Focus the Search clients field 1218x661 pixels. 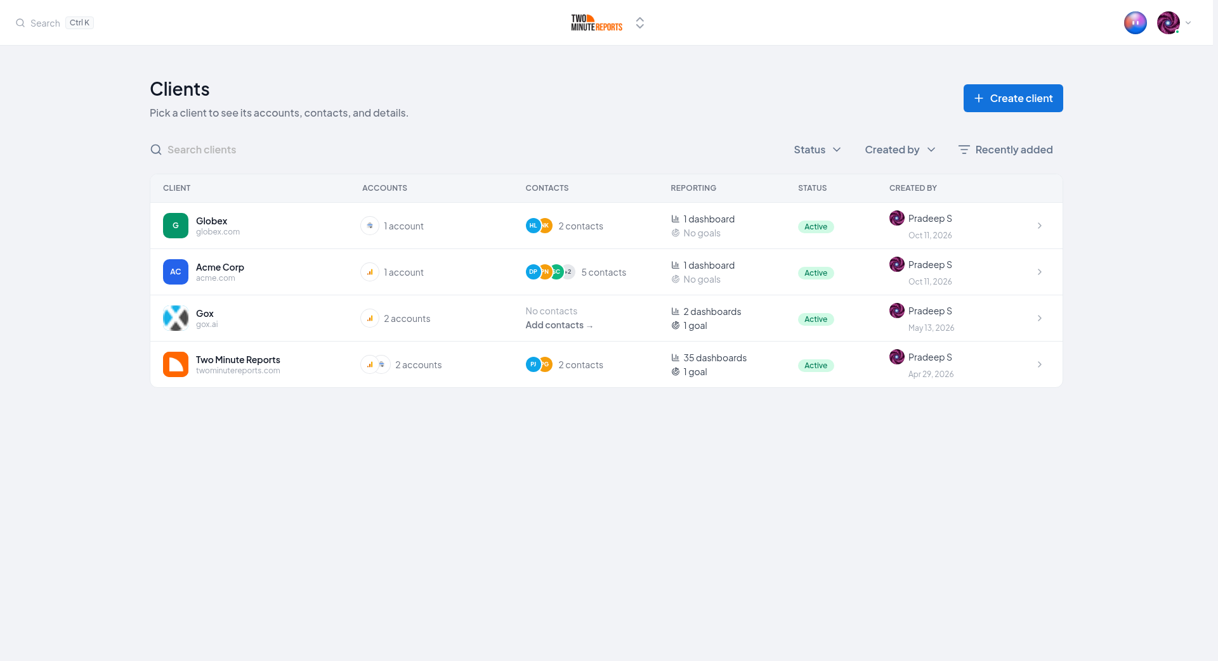(x=202, y=150)
